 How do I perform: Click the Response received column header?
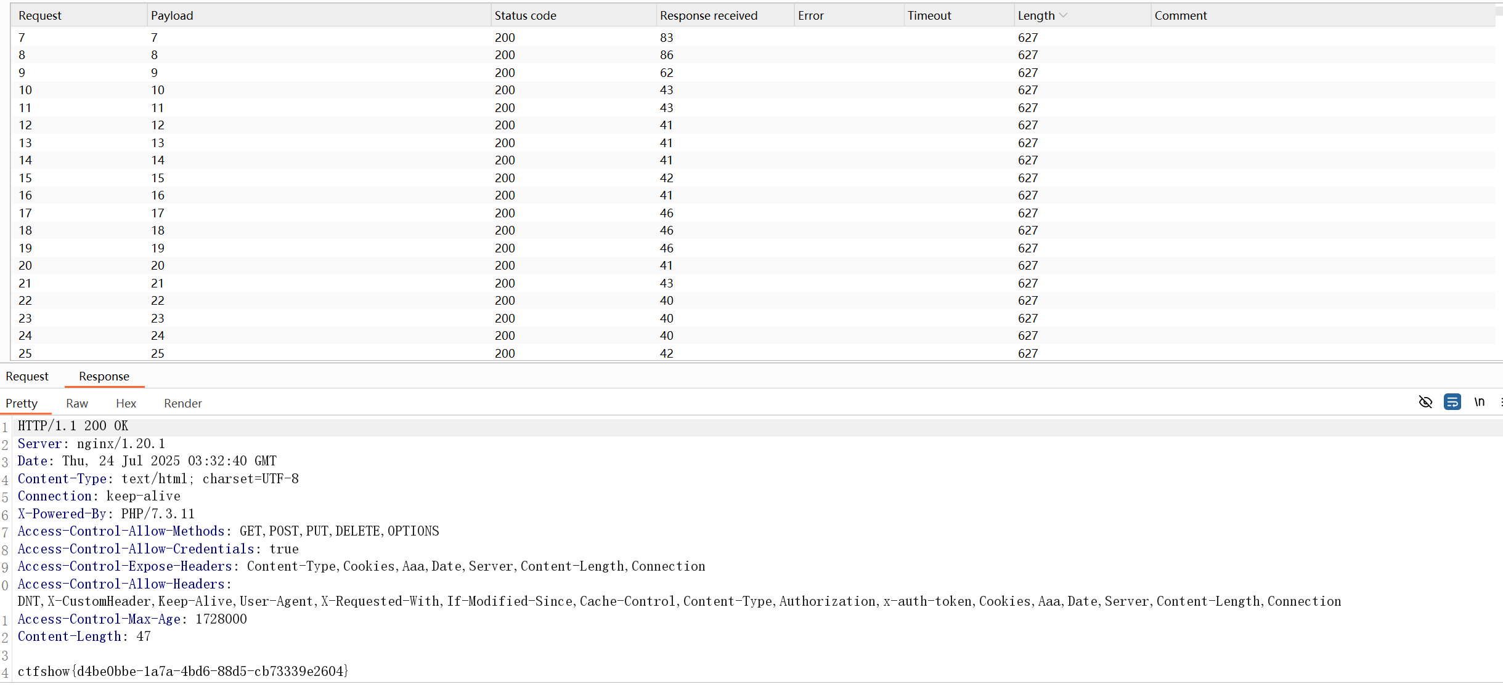709,15
